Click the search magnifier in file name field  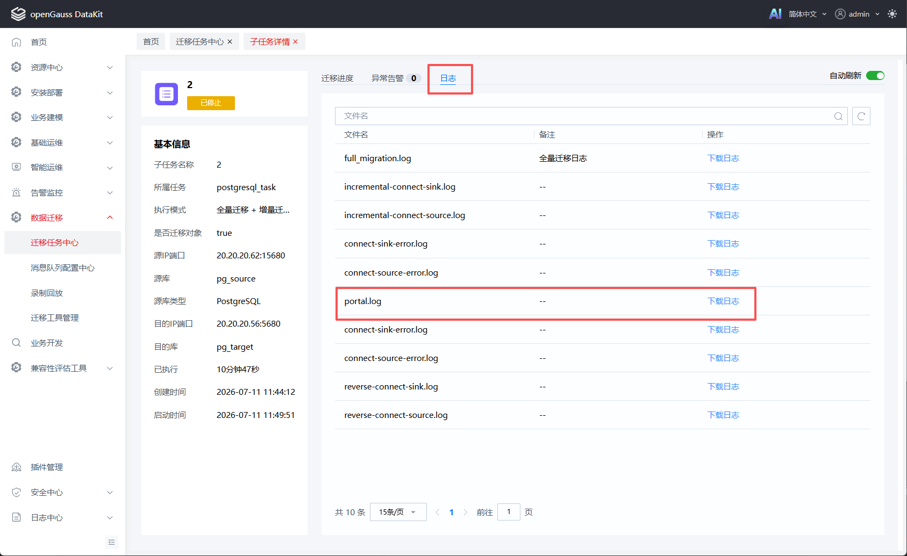point(838,116)
